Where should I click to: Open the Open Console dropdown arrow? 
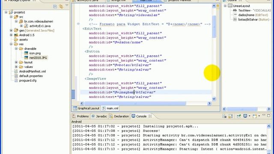tap(259, 116)
